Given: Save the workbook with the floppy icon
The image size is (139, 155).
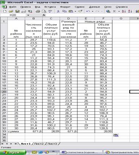Looking at the screenshot, I should coord(17,11).
